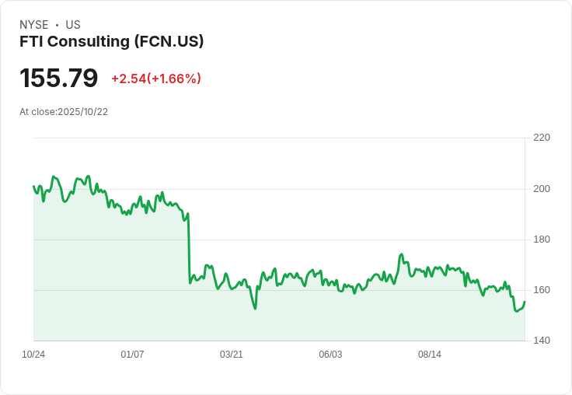Click the 180 y-axis price label
The image size is (572, 395).
(541, 239)
